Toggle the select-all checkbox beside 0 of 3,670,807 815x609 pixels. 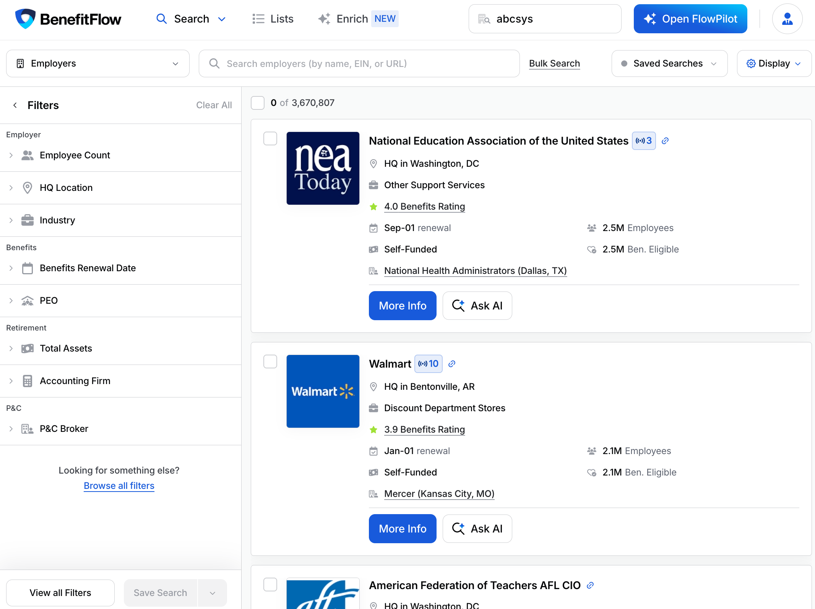click(258, 103)
